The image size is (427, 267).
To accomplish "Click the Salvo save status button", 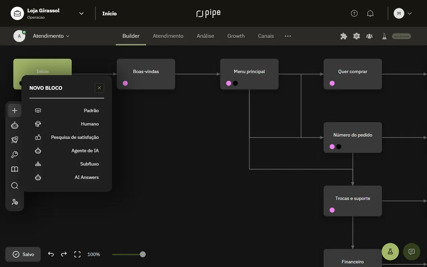I will 23,254.
